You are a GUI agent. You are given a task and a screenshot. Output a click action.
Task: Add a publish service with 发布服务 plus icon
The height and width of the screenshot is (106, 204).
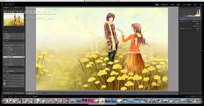click(24, 73)
